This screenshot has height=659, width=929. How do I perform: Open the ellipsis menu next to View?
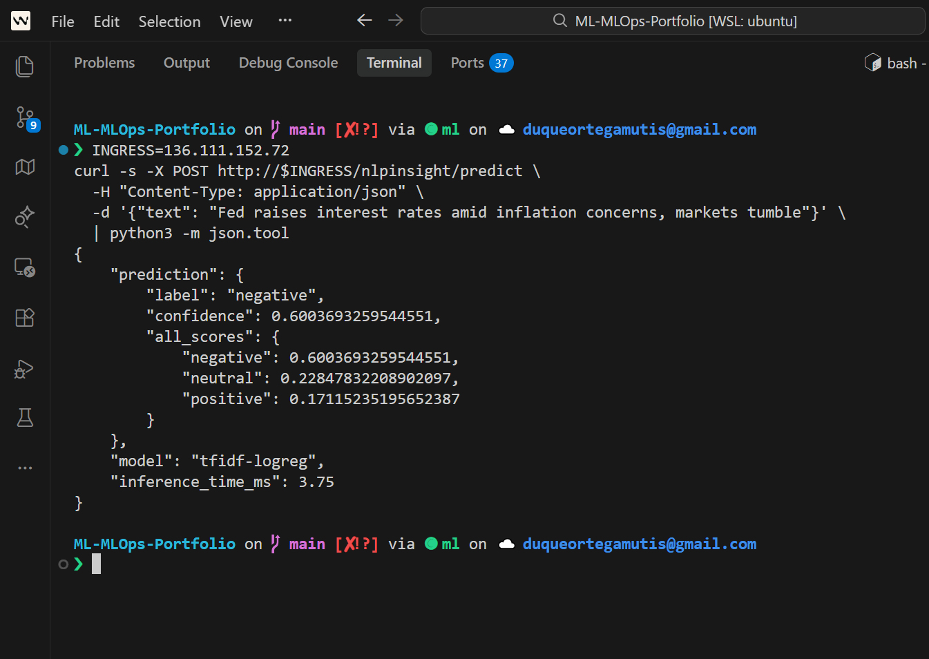click(x=285, y=21)
